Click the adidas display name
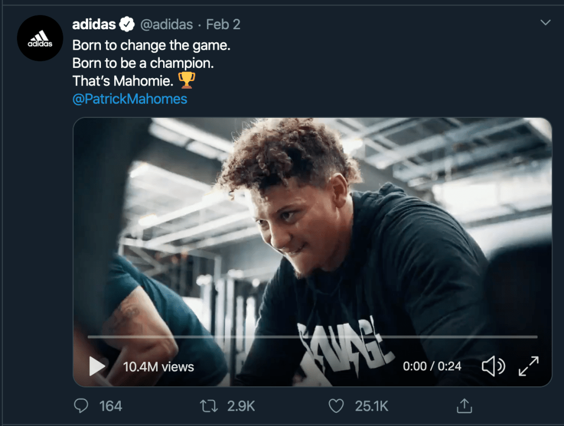The height and width of the screenshot is (426, 564). tap(94, 25)
